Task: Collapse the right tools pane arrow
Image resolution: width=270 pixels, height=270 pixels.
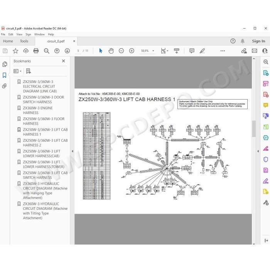Action: coord(258,151)
